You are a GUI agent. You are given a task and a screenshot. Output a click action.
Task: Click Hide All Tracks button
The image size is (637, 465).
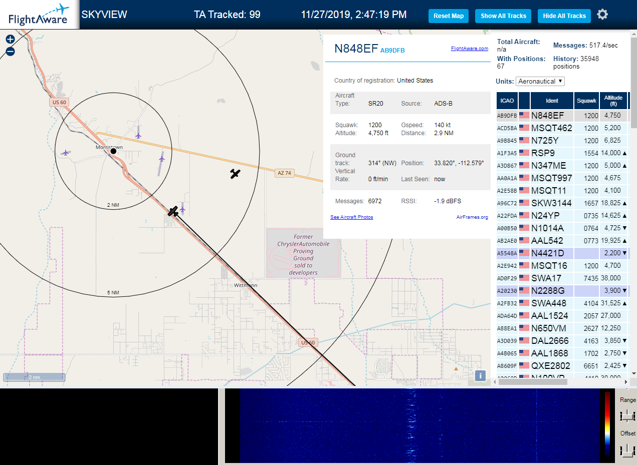pyautogui.click(x=564, y=16)
